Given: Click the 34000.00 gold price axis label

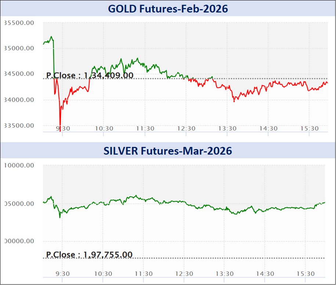Looking at the screenshot, I should click(19, 100).
